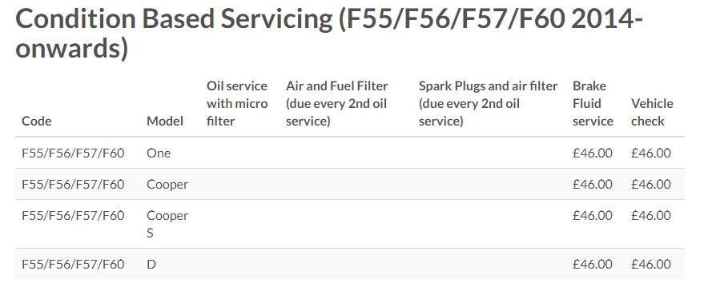The image size is (708, 299).
Task: Click the Cooper row brake fluid price
Action: pos(593,185)
